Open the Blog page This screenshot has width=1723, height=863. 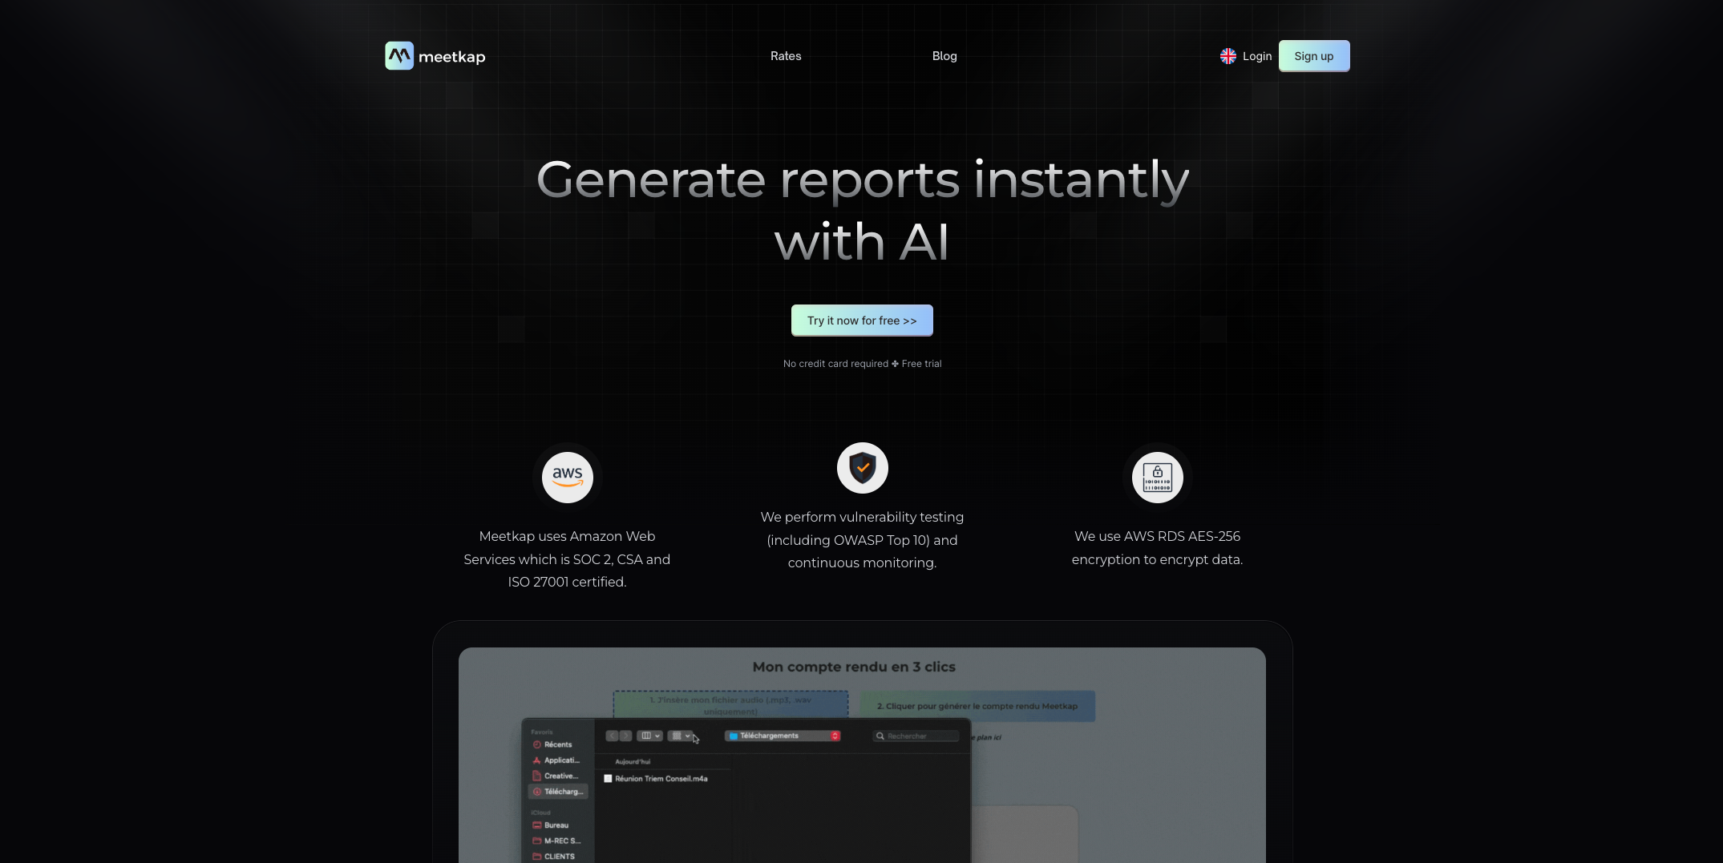[x=944, y=56]
